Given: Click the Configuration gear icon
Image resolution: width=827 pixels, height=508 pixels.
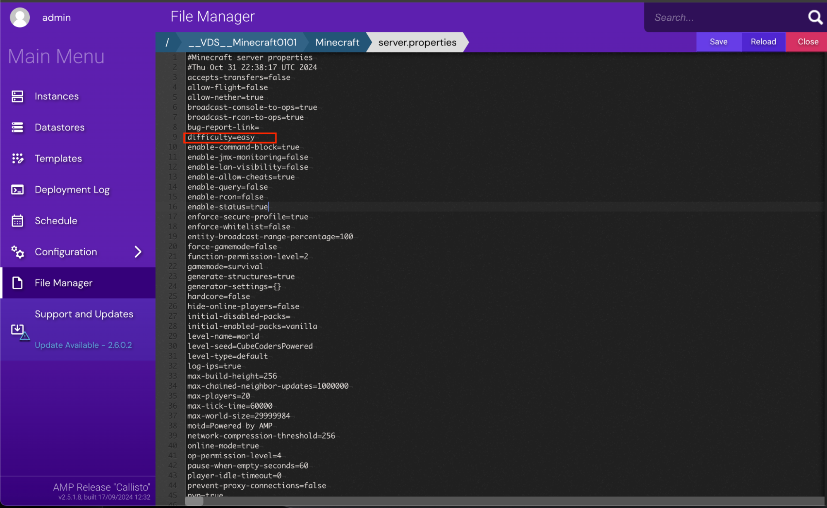Looking at the screenshot, I should pyautogui.click(x=17, y=252).
